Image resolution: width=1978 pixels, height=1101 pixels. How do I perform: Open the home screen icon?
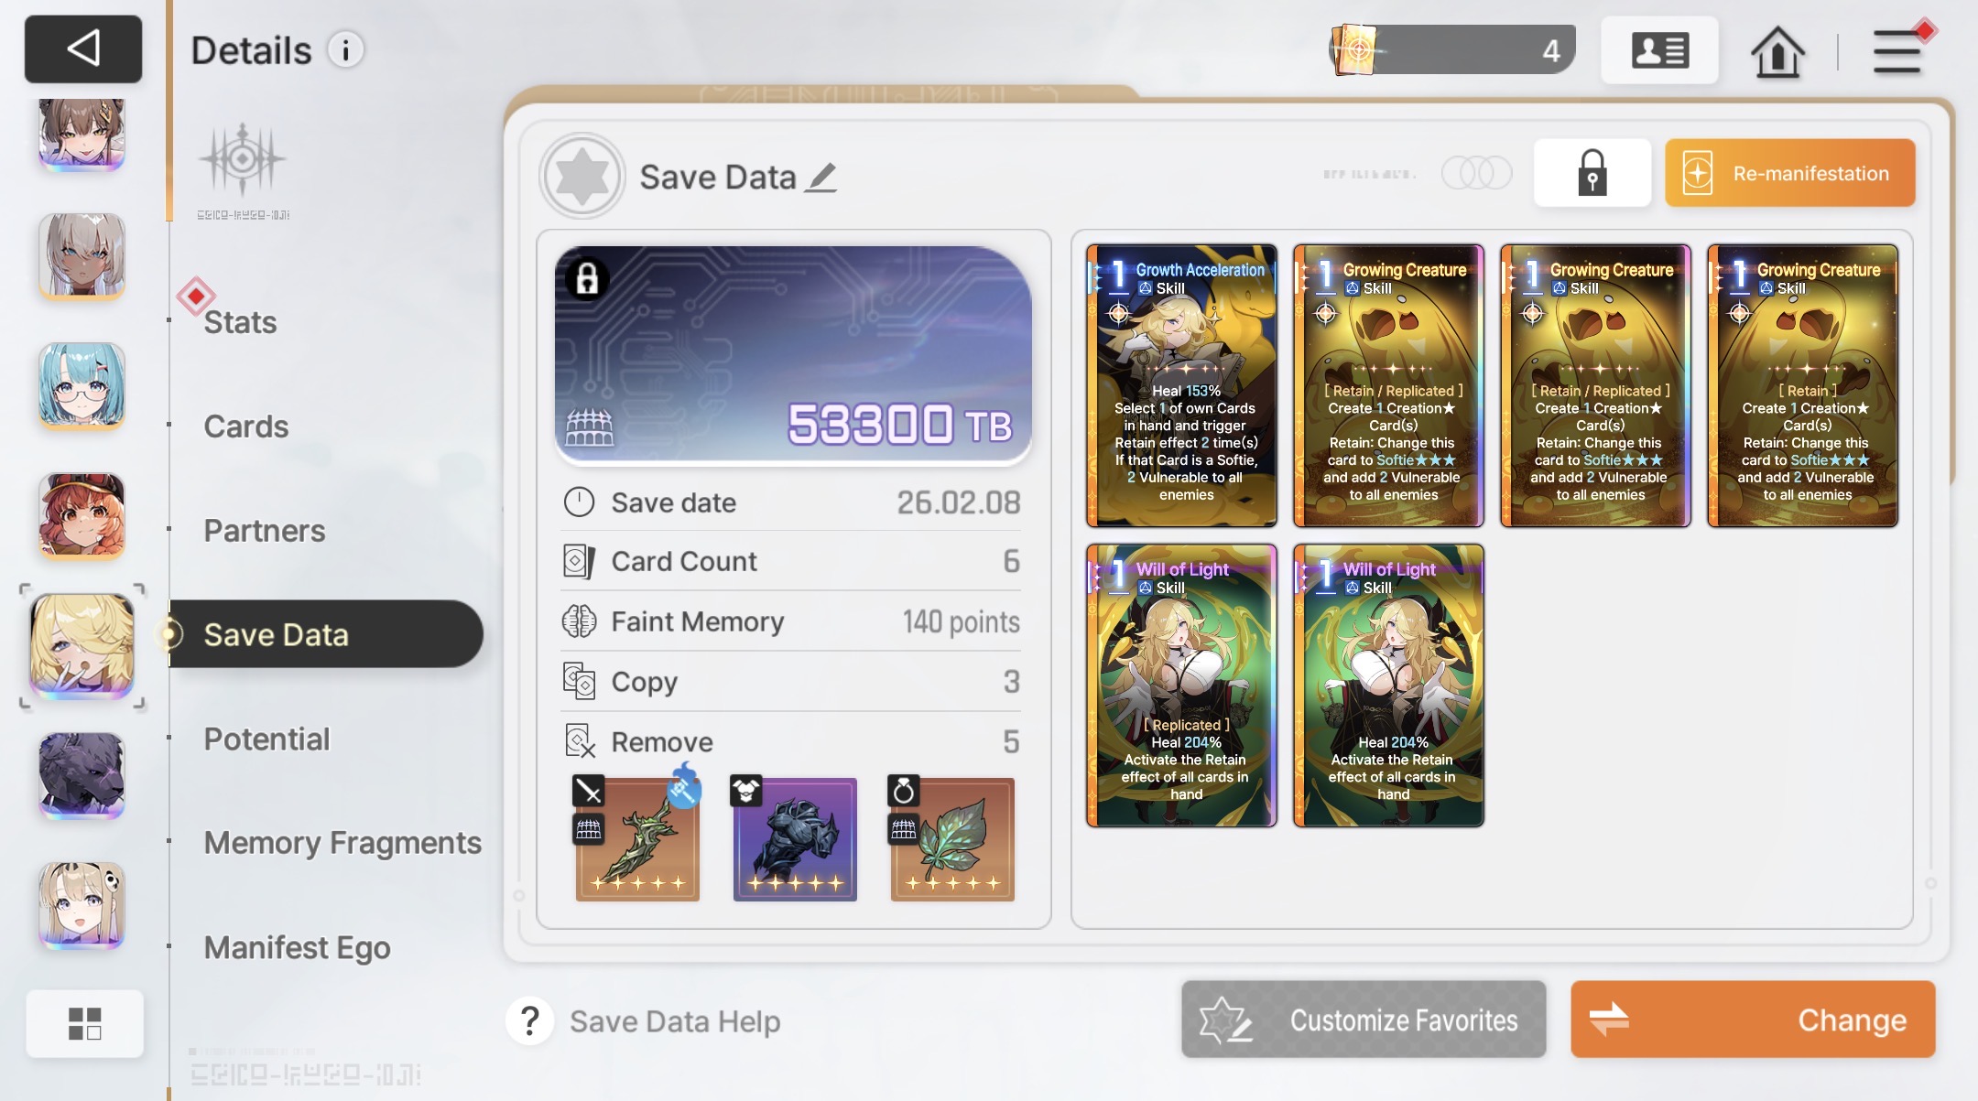coord(1777,51)
